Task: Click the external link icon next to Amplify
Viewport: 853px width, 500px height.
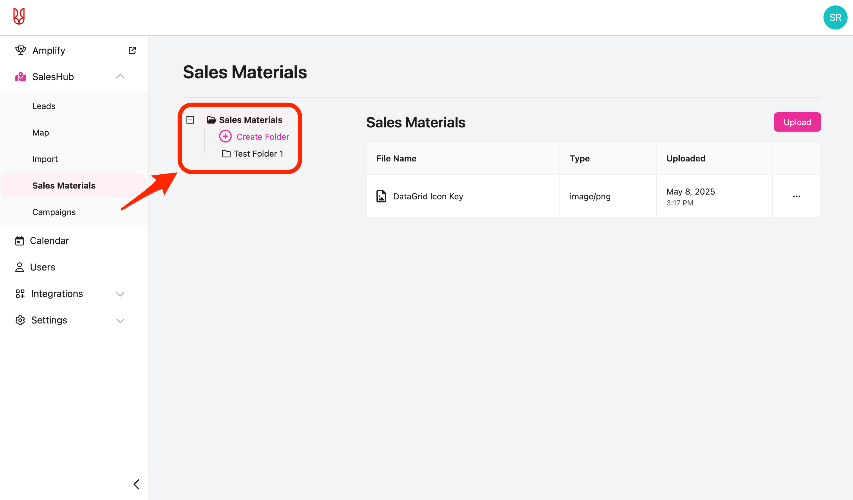Action: pos(132,50)
